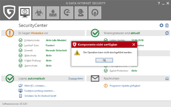The image size is (171, 107).
Task: Click the green checkmark beside Lizenz
Action: (x=10, y=78)
